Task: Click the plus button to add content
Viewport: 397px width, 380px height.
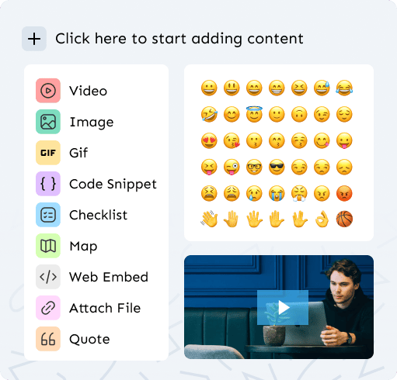Action: [x=34, y=39]
